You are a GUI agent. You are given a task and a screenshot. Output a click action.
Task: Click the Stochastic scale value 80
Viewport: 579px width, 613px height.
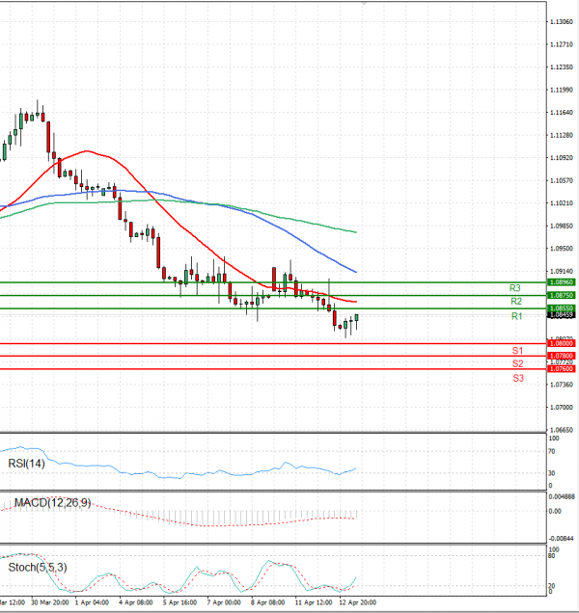tap(552, 555)
